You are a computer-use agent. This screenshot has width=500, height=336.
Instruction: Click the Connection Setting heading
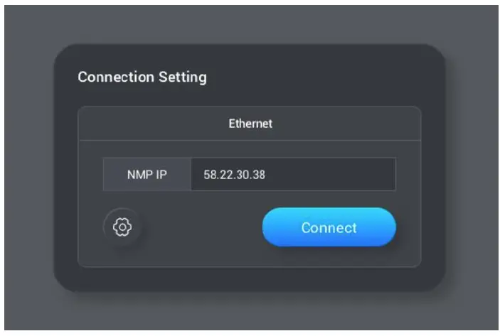pos(142,77)
